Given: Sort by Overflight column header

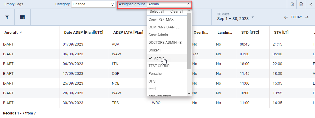Looking at the screenshot, I should click(201, 32).
